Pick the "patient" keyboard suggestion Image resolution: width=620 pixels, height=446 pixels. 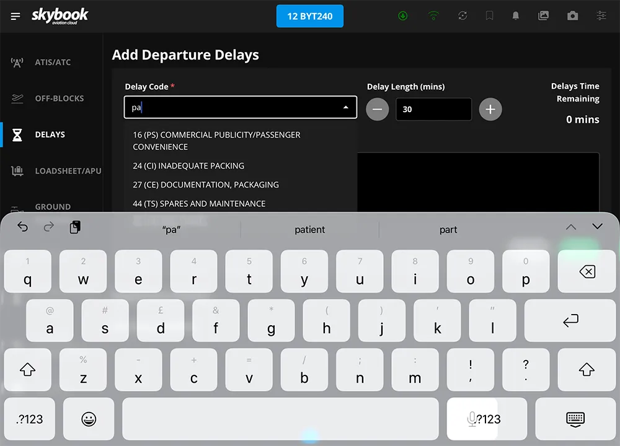309,229
